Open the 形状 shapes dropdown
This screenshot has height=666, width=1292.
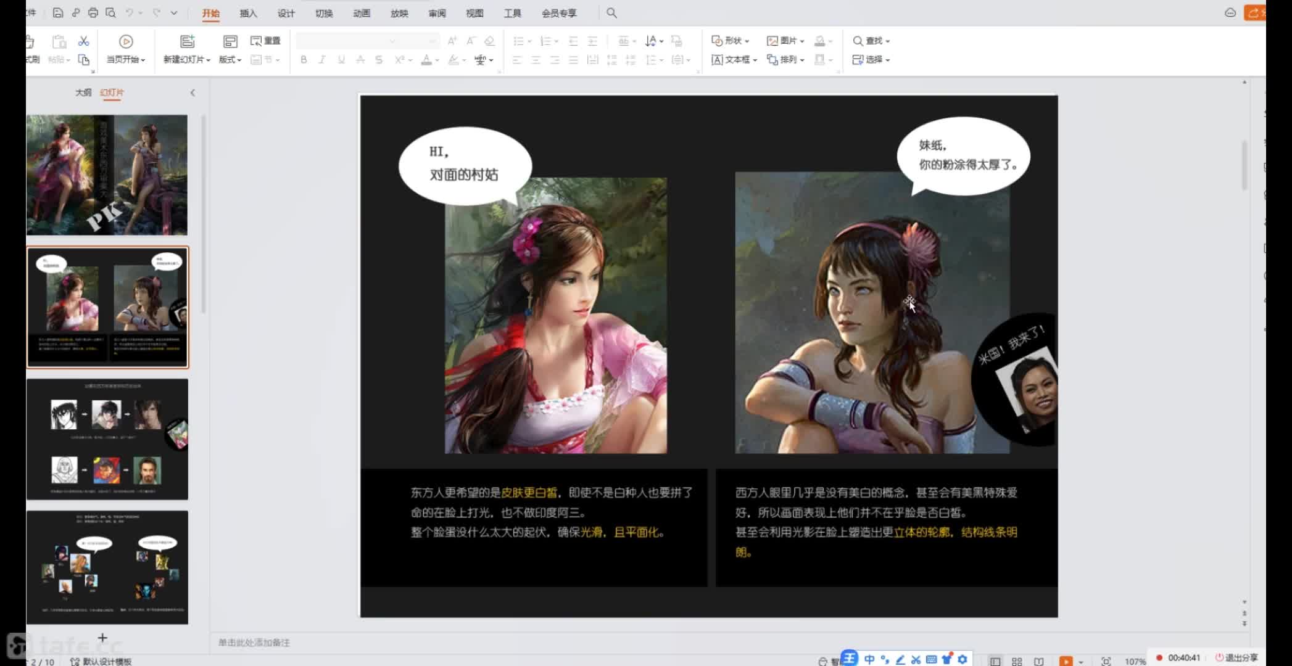click(x=730, y=41)
